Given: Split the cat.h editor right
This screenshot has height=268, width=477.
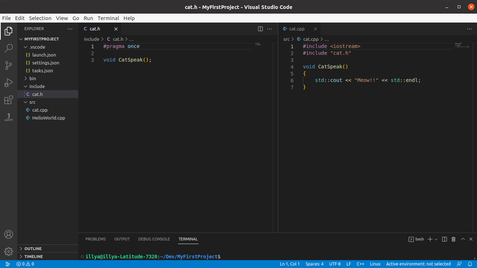Looking at the screenshot, I should tap(261, 29).
